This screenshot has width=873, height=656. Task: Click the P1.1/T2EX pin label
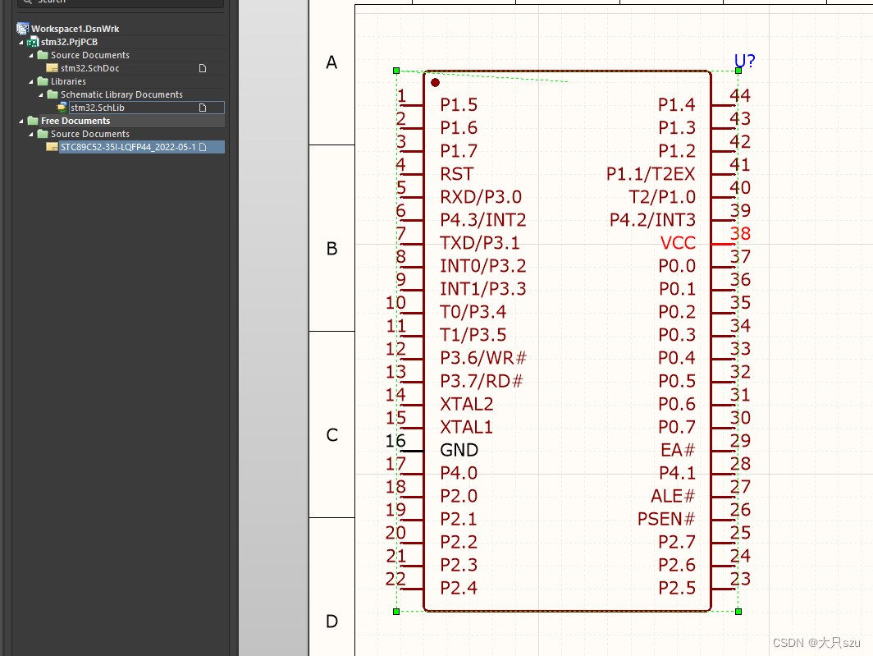tap(651, 174)
